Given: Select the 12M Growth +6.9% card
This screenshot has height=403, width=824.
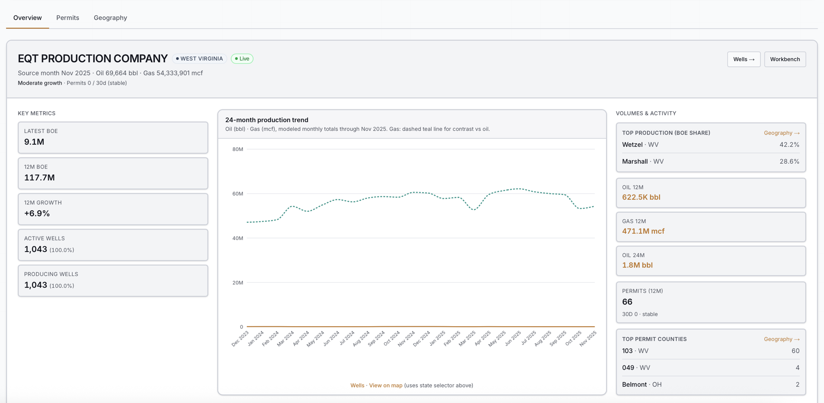Looking at the screenshot, I should [x=113, y=209].
